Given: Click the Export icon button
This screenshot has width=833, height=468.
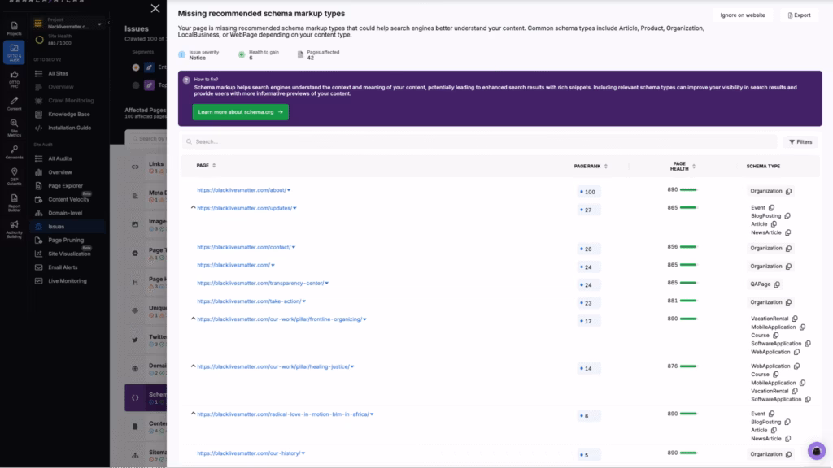Looking at the screenshot, I should coord(800,15).
